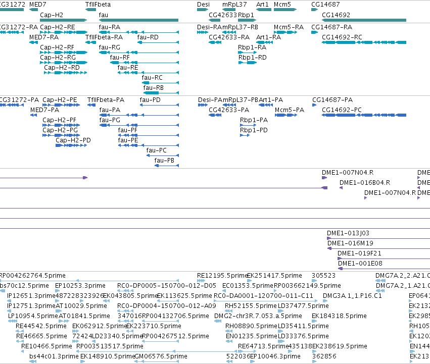The image size is (430, 364).
Task: Click transcript TfIIFbeta-RA
Action: pyautogui.click(x=90, y=42)
